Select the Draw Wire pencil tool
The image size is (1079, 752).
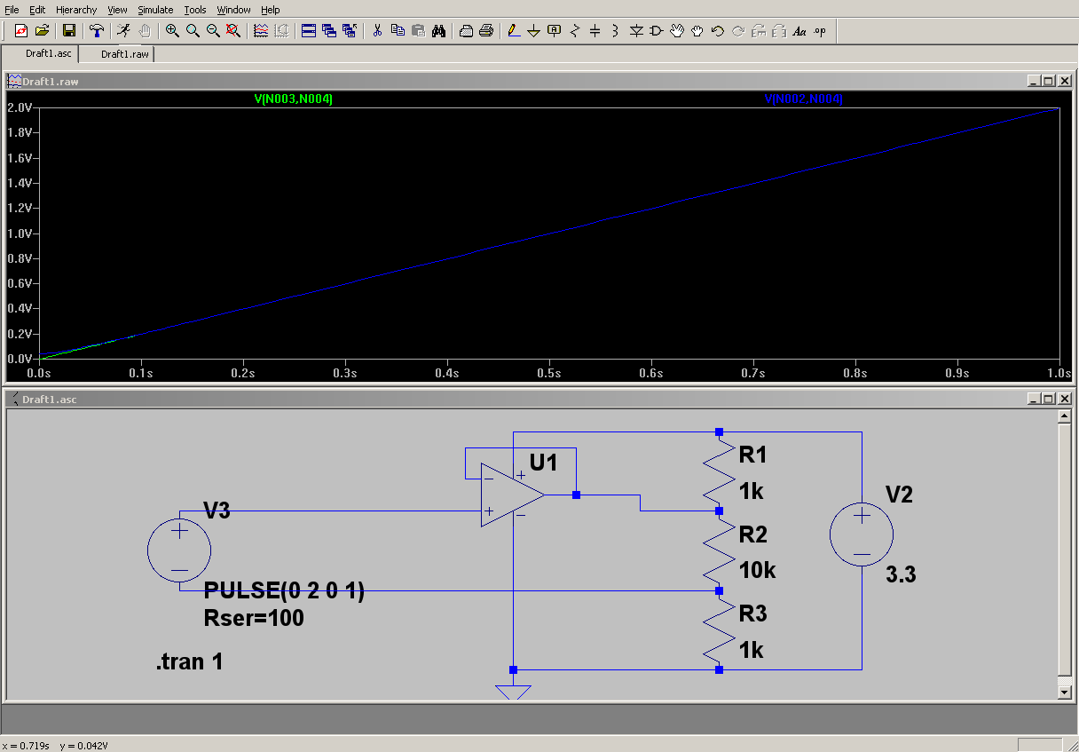point(513,31)
